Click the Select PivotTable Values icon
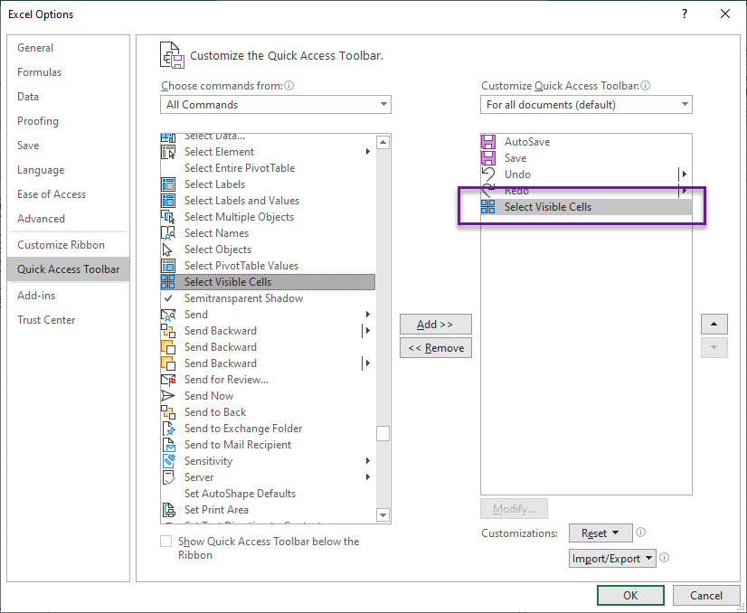Viewport: 747px width, 613px height. 168,266
